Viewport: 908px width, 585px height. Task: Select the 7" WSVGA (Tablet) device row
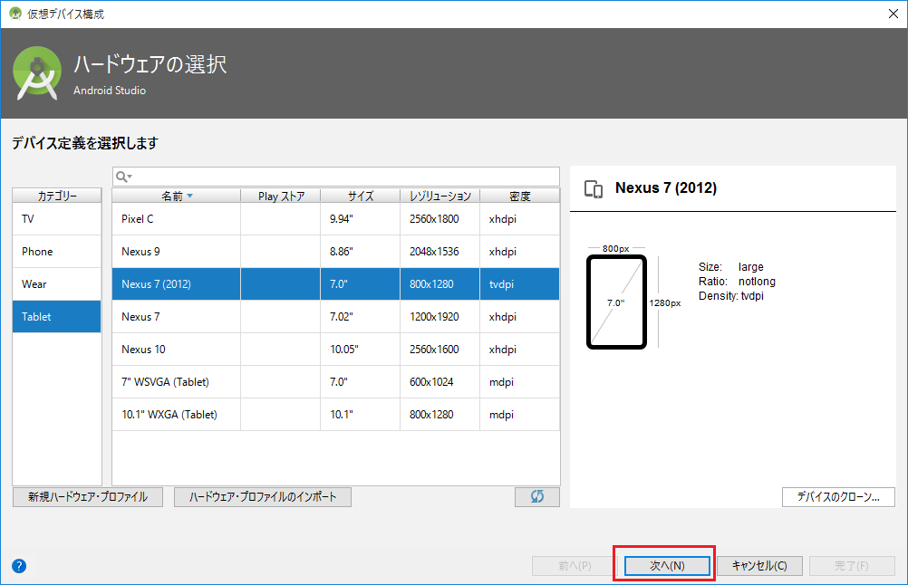click(336, 382)
